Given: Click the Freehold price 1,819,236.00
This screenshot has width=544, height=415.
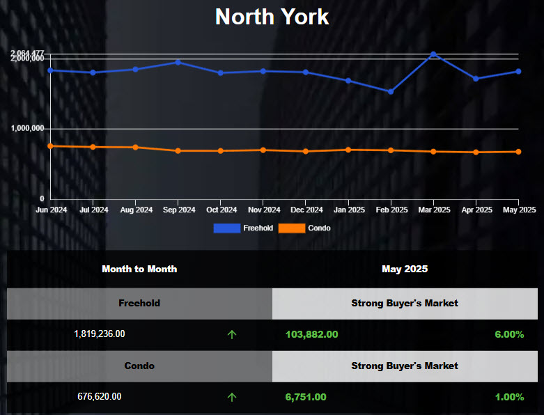Looking at the screenshot, I should 100,334.
